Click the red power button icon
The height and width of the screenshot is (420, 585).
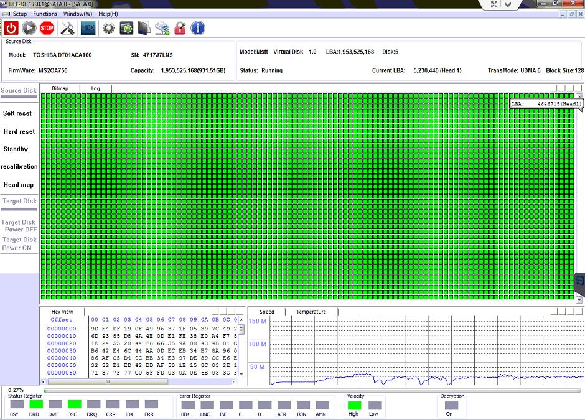click(11, 28)
